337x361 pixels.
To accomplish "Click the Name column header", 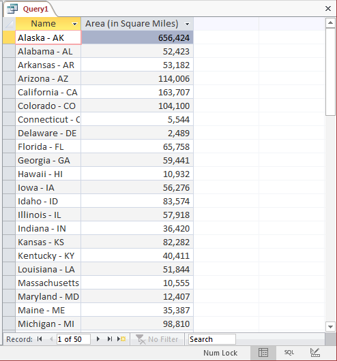I will coord(43,23).
